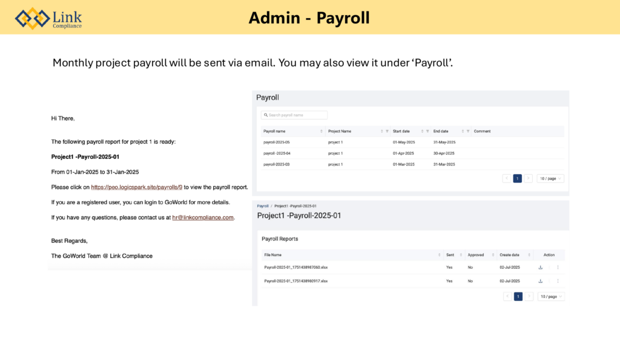Viewport: 620px width, 348px height.
Task: Open the Payroll list page size dropdown
Action: pos(550,178)
